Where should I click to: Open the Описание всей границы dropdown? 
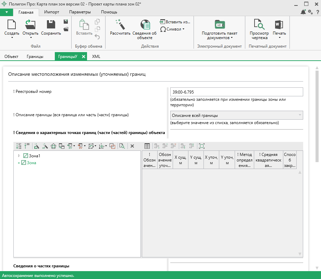[236, 115]
